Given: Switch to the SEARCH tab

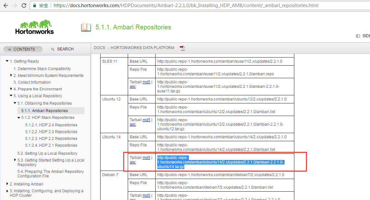Looking at the screenshot, I should click(62, 49).
